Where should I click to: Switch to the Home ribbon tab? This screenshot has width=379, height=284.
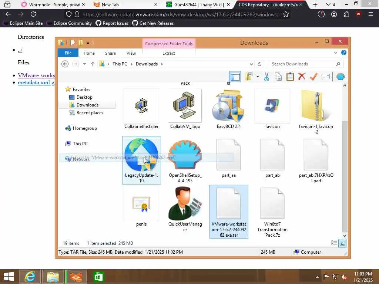(89, 53)
